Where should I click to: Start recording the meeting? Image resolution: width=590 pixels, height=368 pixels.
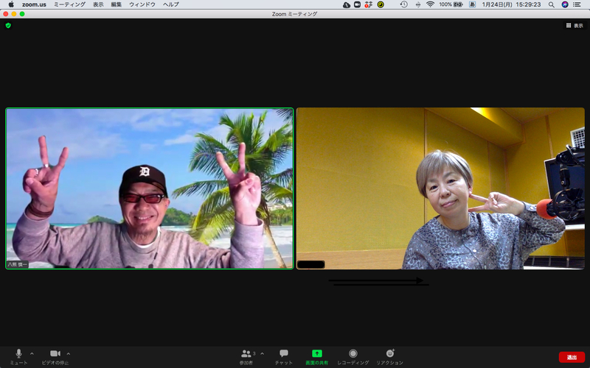click(353, 354)
